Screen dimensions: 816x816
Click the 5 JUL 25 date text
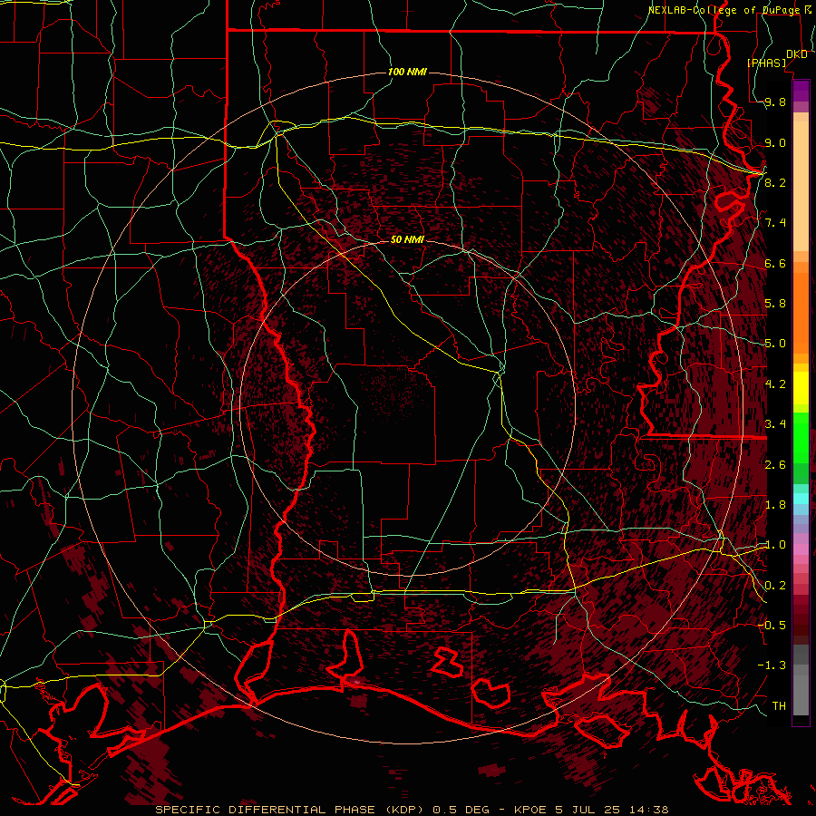[x=589, y=810]
